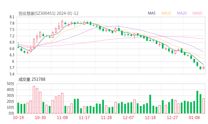This screenshot has width=208, height=124.
Task: Click the first green candlestick at far left
Action: pyautogui.click(x=18, y=45)
